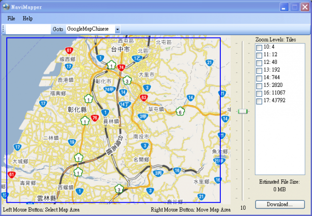Click blue 17 shield beside 彰化縣 label
312x216 pixels.
point(43,103)
